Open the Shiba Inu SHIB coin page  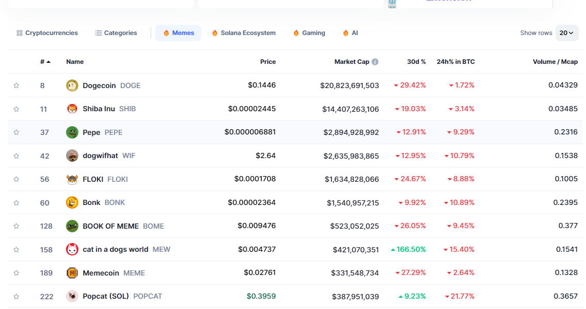point(109,109)
